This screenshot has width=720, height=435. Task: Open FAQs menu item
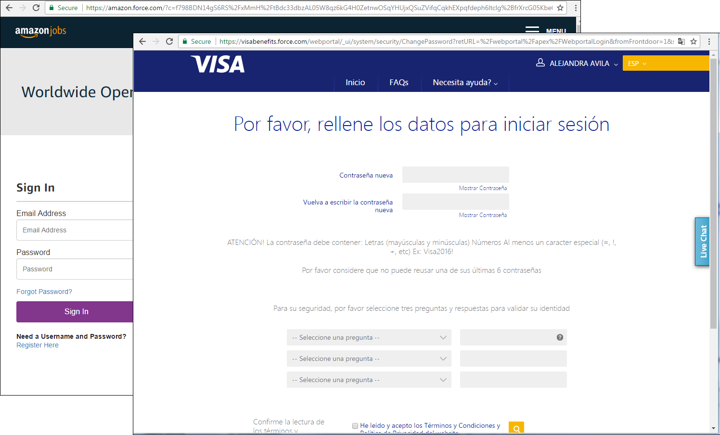(x=399, y=83)
